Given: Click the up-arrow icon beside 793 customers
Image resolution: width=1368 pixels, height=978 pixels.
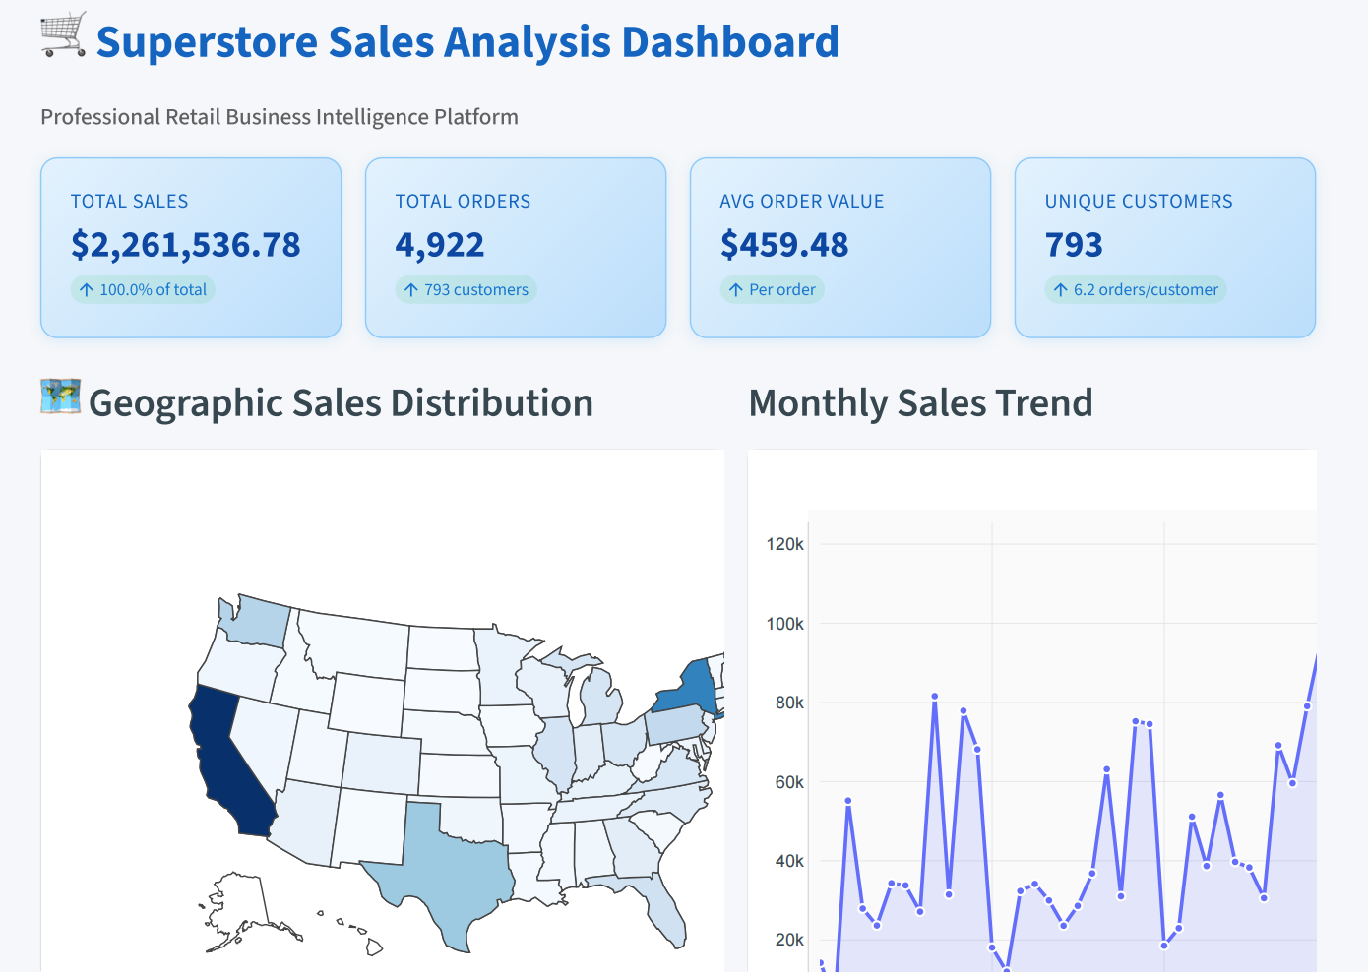Looking at the screenshot, I should [410, 289].
